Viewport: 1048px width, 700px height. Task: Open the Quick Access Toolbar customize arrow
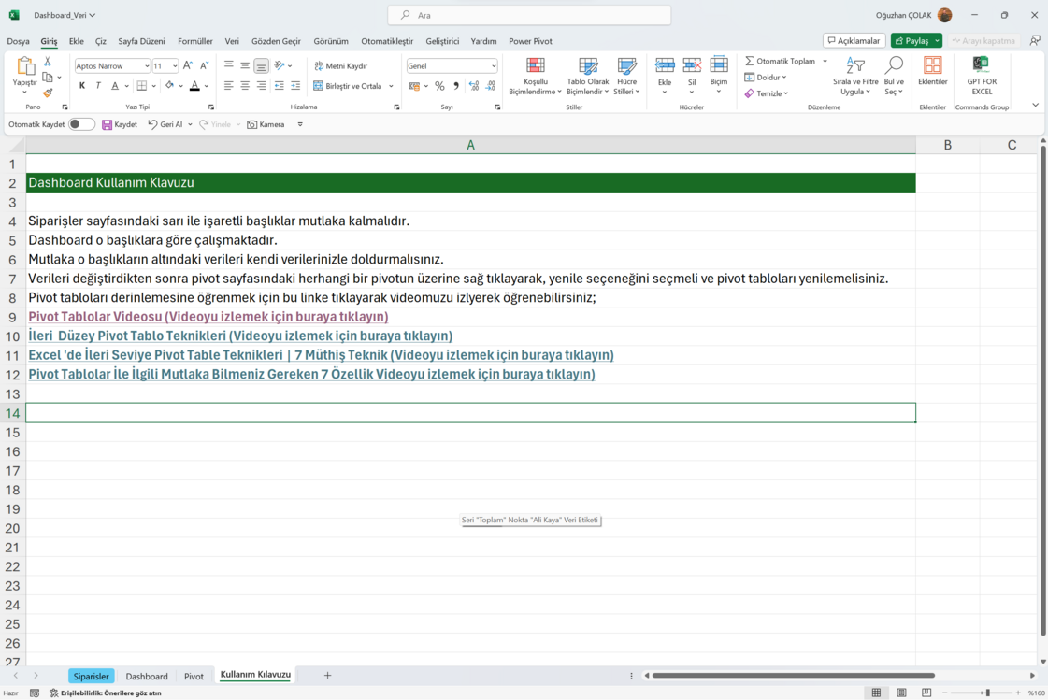[300, 124]
